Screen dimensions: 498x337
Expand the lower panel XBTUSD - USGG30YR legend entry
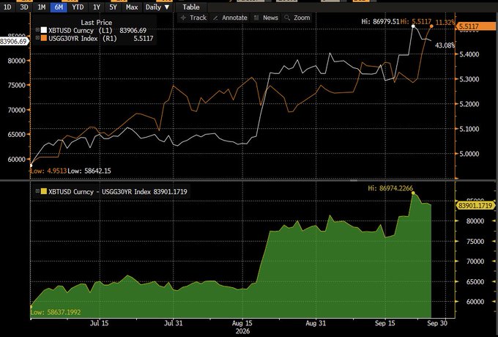[37, 191]
